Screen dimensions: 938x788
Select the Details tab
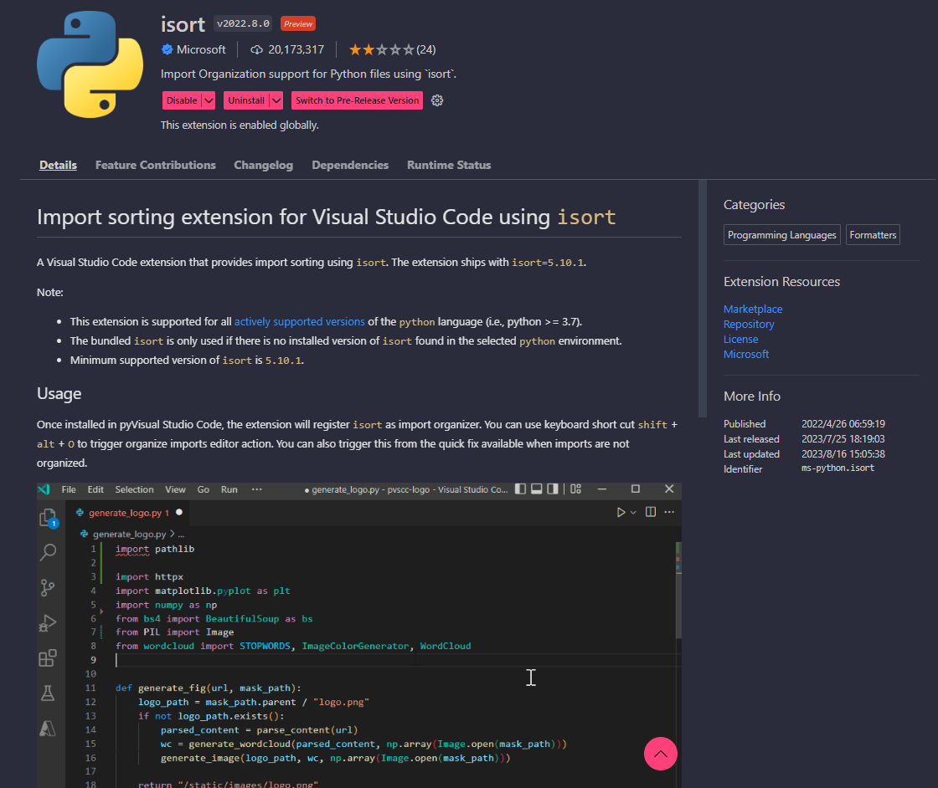point(58,165)
